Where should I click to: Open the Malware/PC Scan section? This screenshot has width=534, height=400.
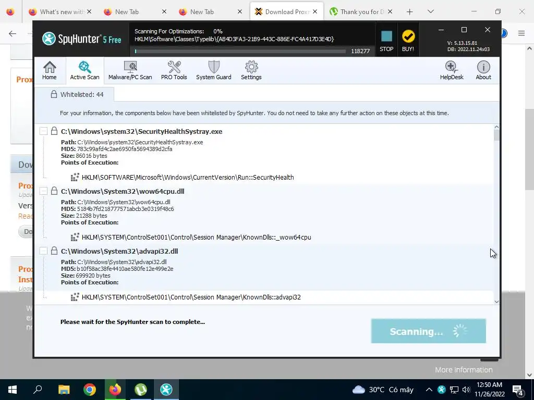[x=130, y=70]
